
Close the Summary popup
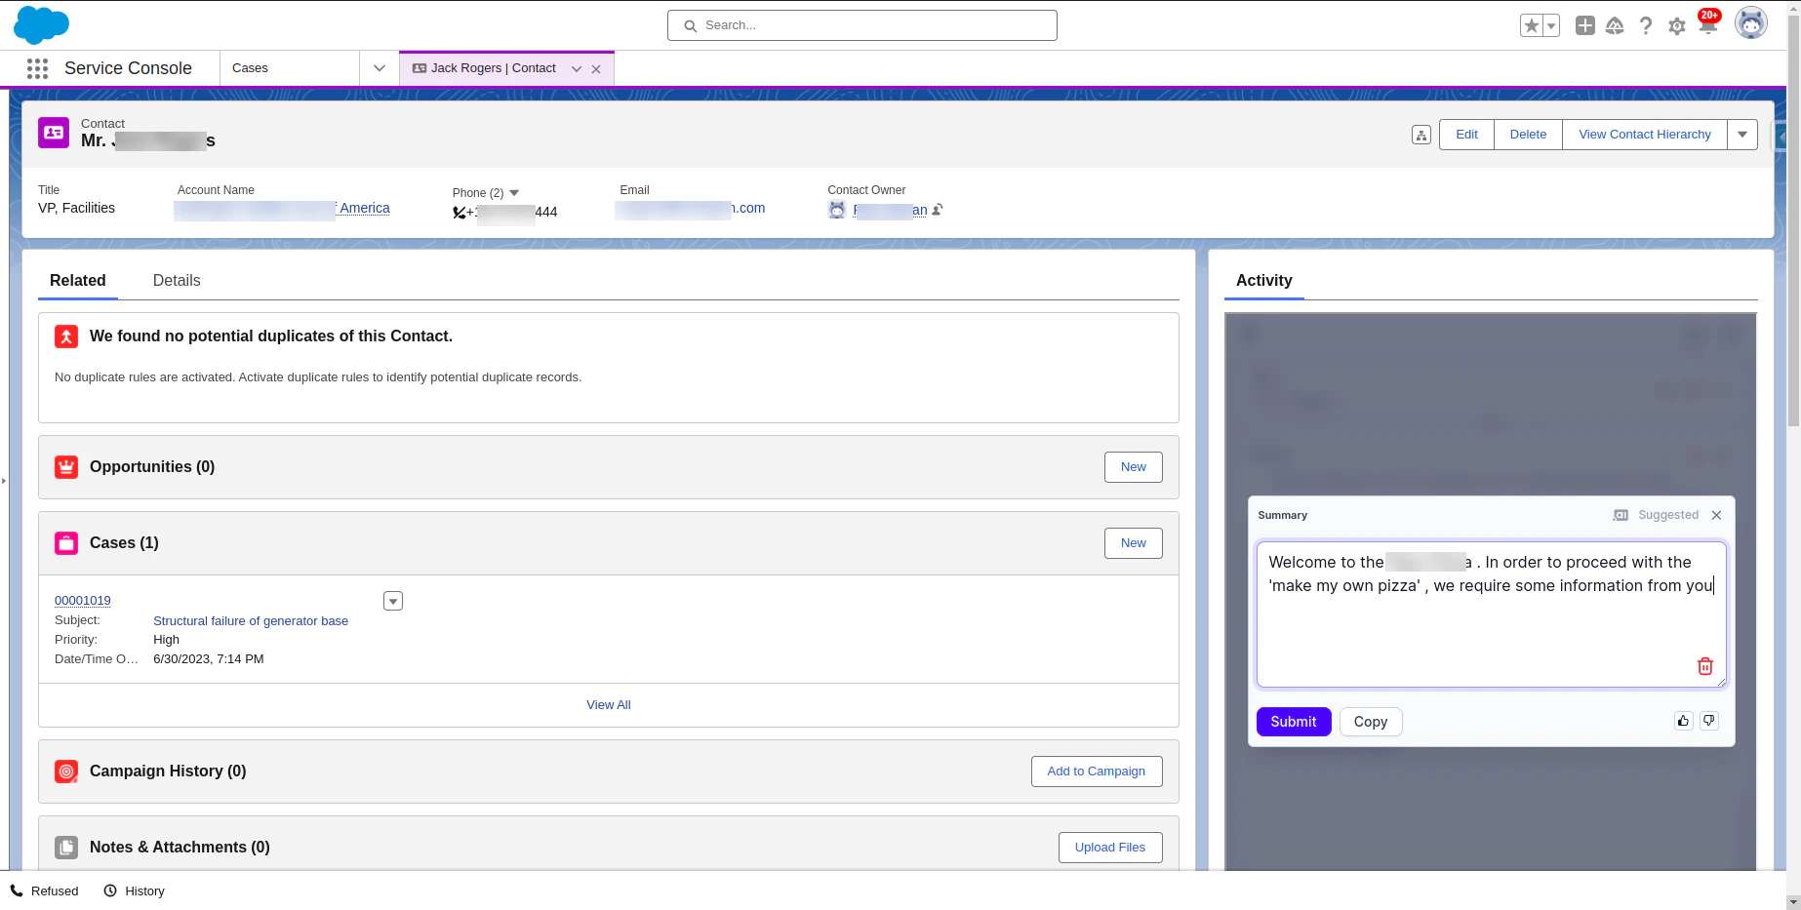(x=1716, y=515)
